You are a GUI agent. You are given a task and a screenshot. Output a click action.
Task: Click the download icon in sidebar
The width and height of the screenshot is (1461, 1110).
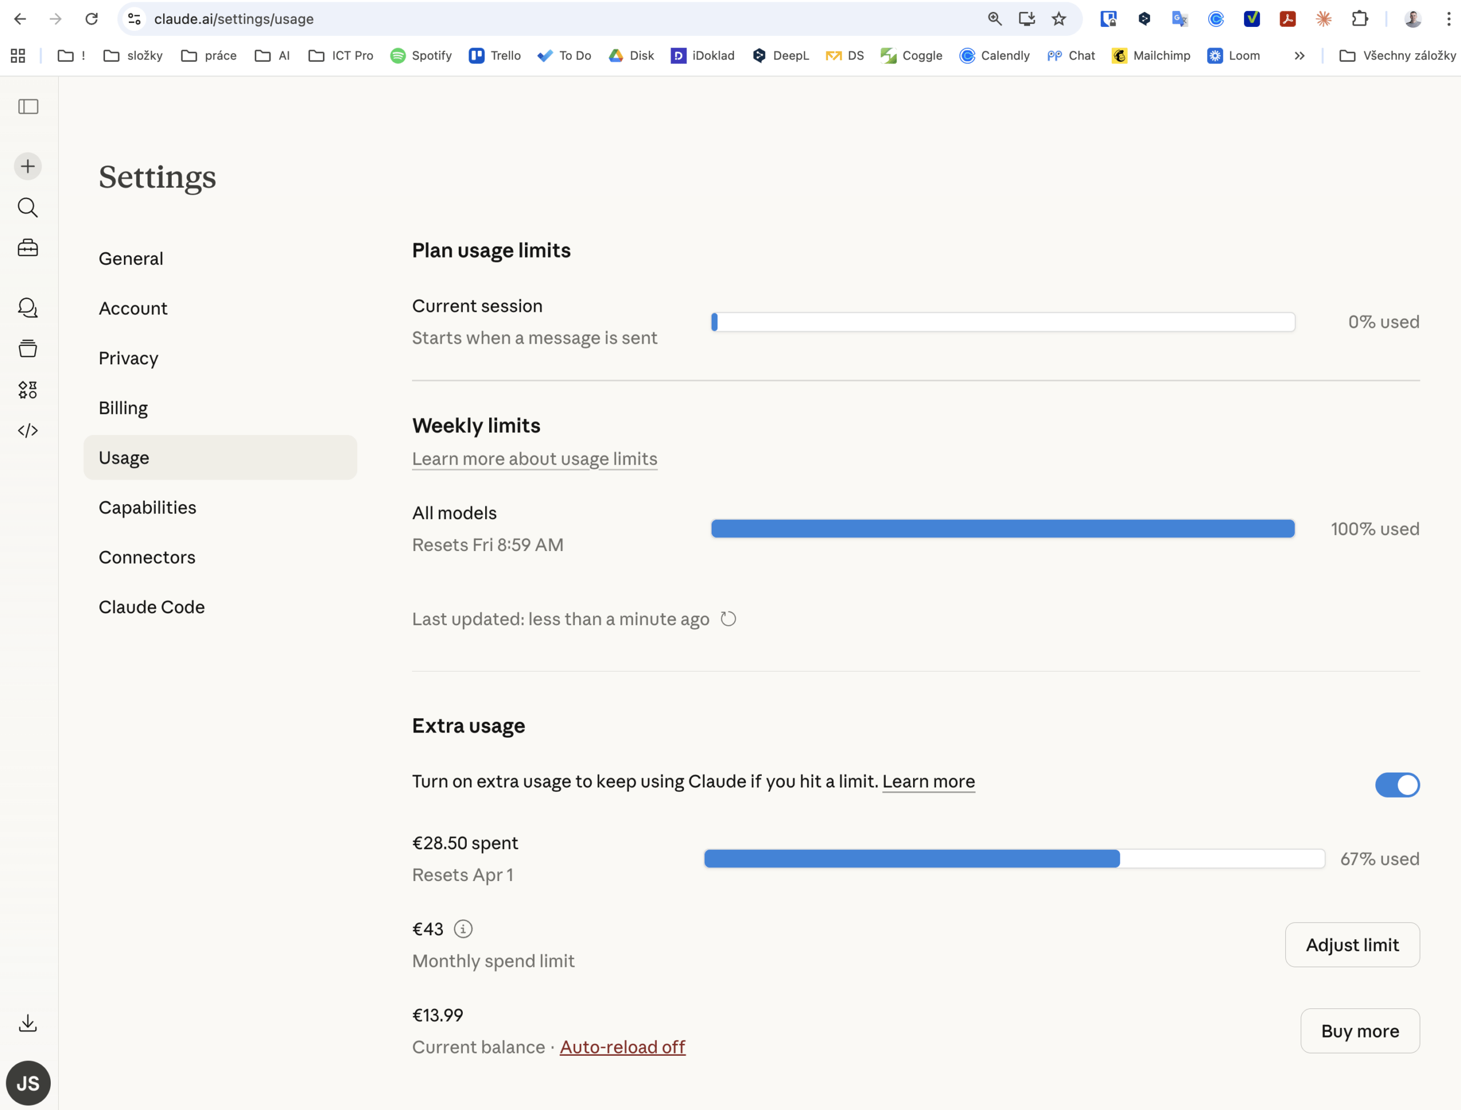click(28, 1023)
